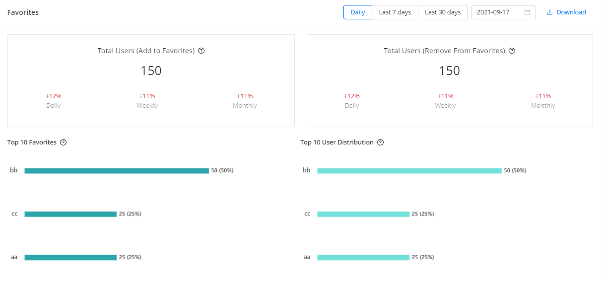Switch to Last 30 days range
Viewport: 601px width, 282px height.
443,12
